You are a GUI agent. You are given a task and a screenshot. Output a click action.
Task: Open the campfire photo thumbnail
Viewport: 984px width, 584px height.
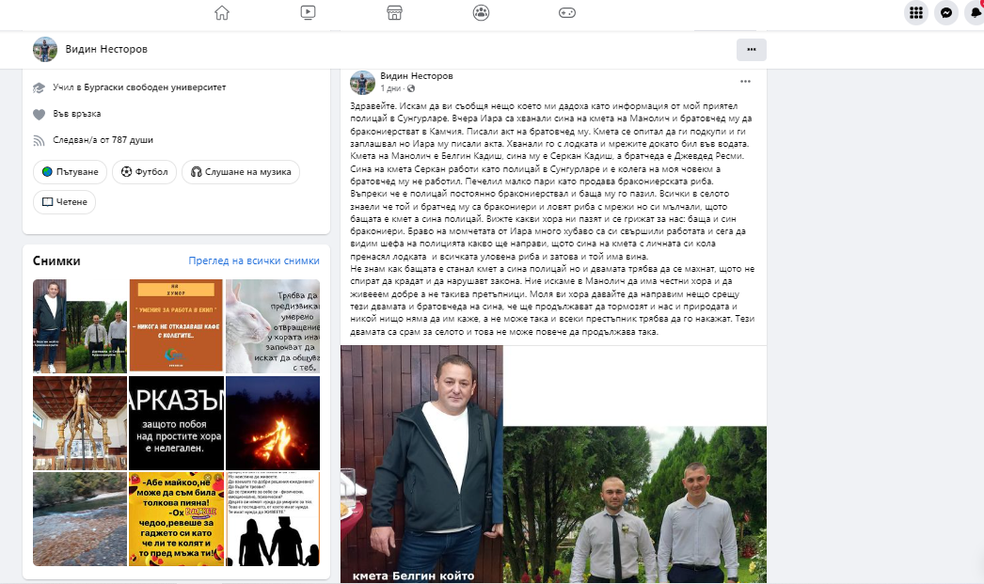273,423
